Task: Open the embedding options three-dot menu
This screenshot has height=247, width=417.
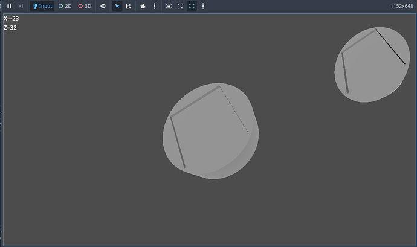Action: [202, 6]
